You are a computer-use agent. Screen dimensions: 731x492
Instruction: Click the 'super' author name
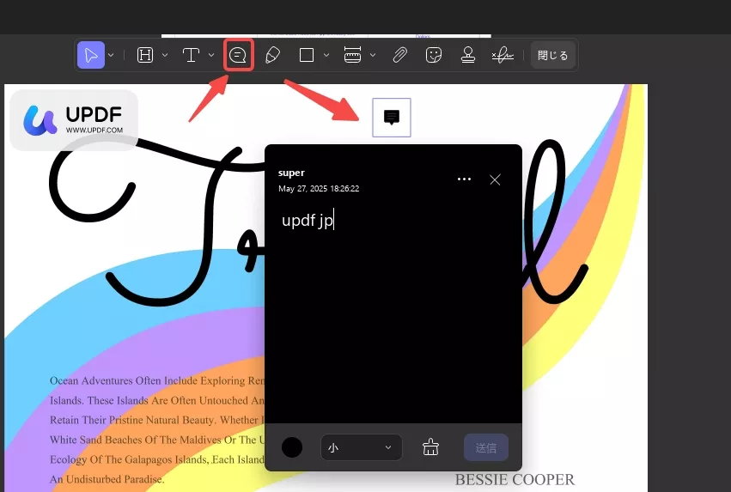[291, 173]
